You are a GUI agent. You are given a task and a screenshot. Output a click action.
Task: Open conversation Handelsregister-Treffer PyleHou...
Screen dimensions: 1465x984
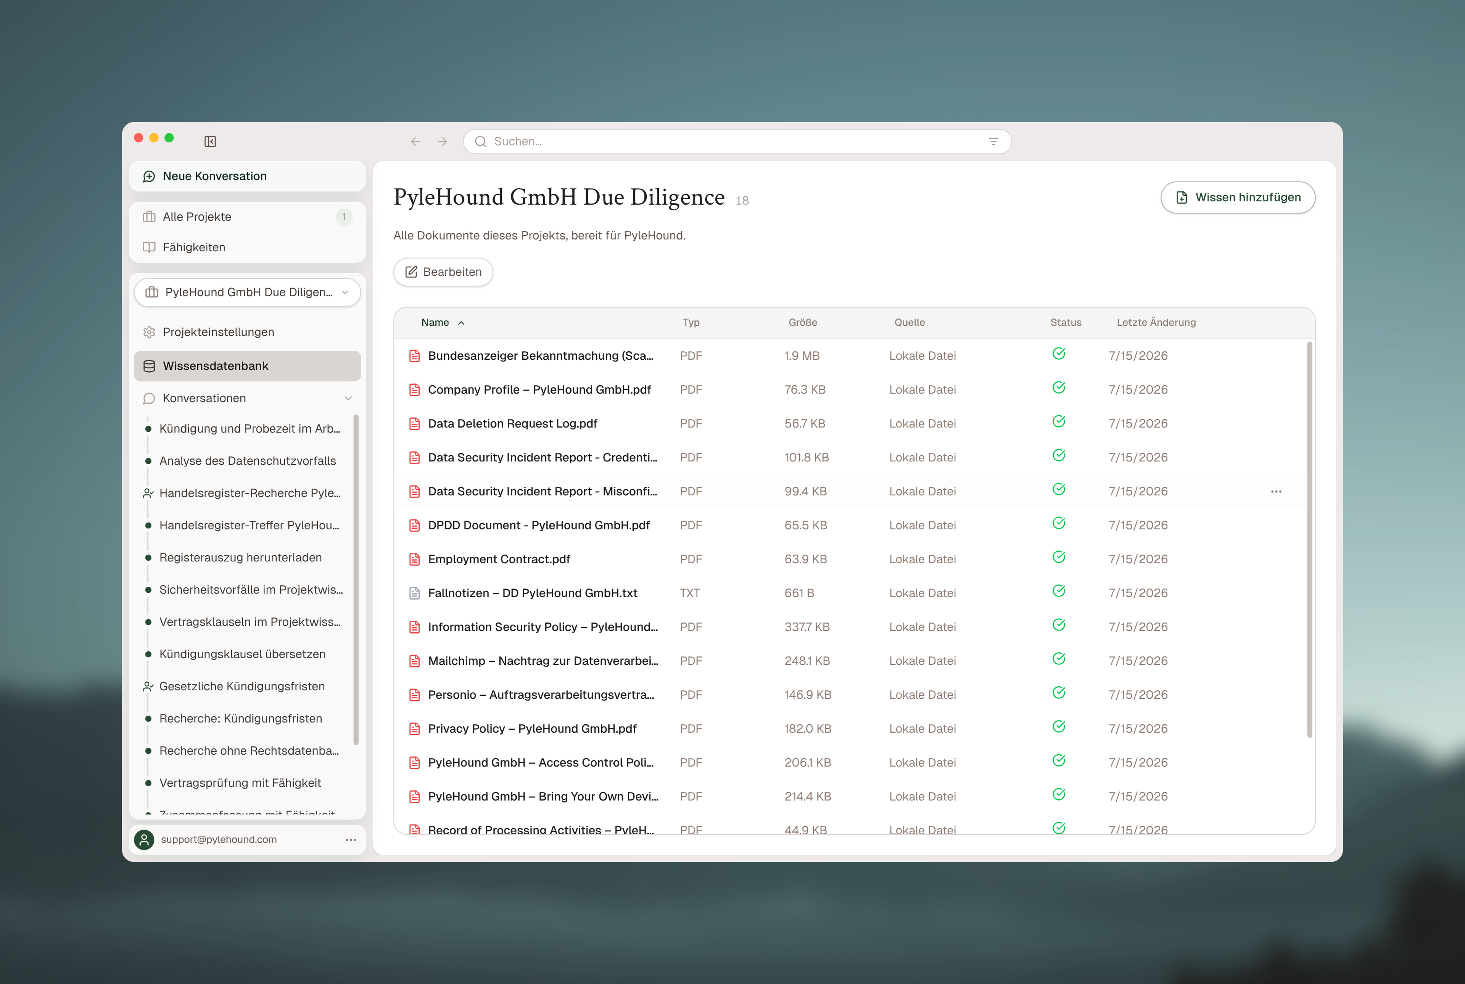point(249,525)
